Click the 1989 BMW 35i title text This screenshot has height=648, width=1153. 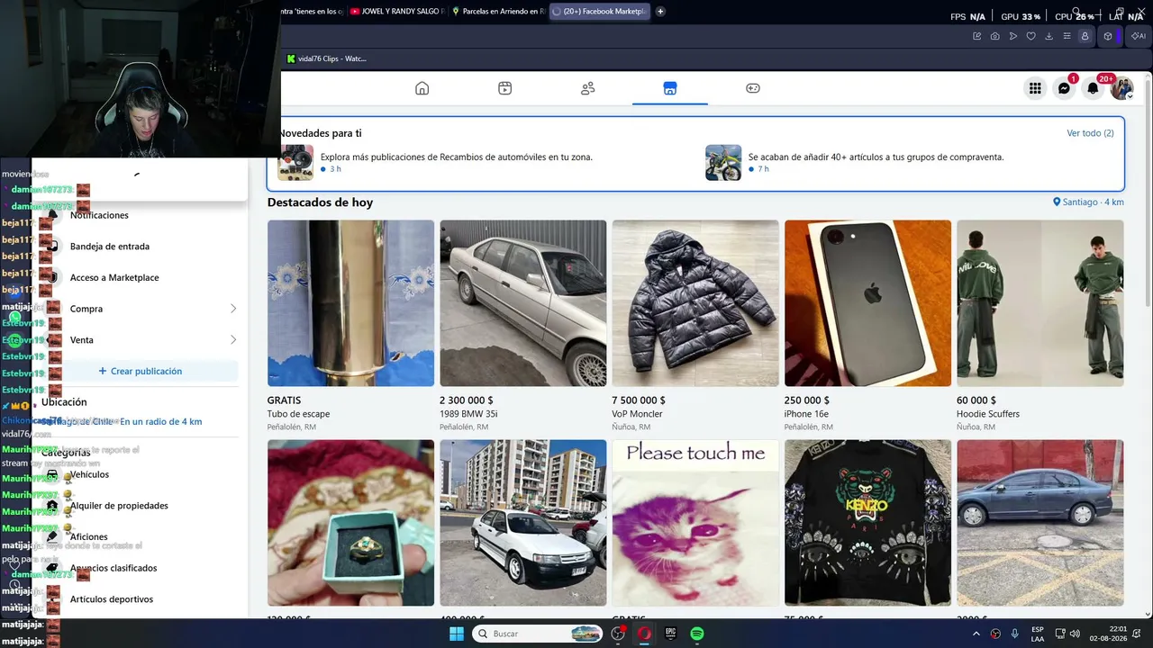coord(468,414)
